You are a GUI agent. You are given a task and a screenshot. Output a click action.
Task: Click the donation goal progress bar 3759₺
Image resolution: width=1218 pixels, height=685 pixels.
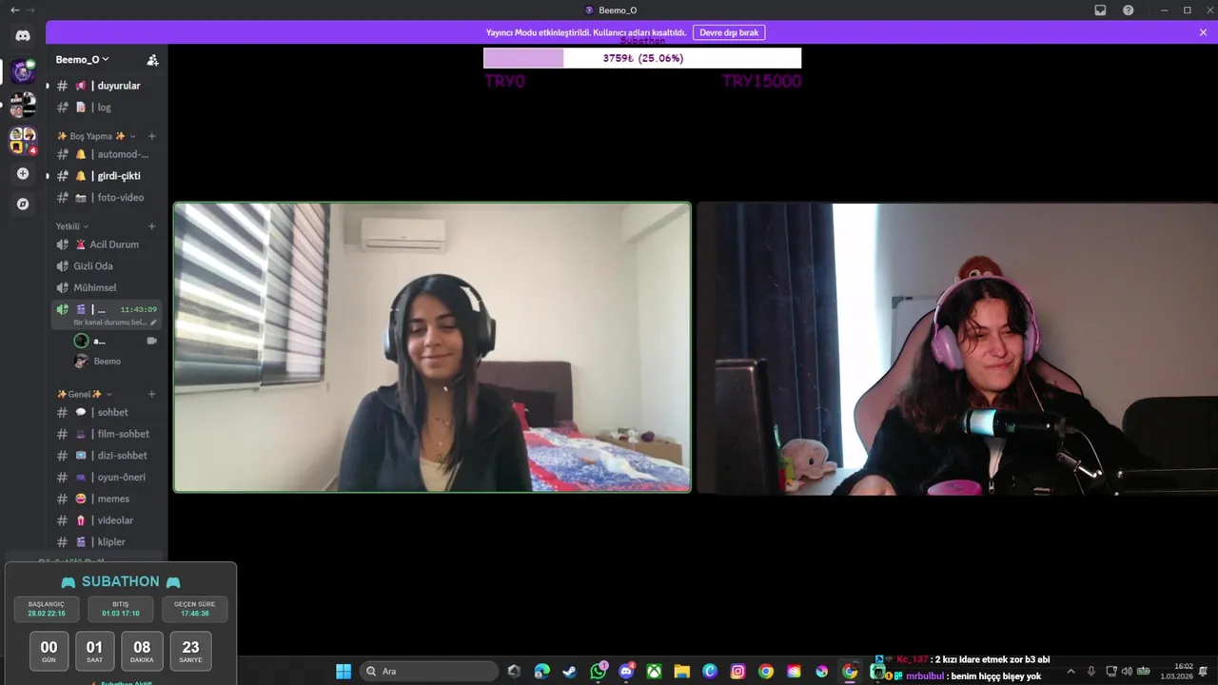pos(642,58)
